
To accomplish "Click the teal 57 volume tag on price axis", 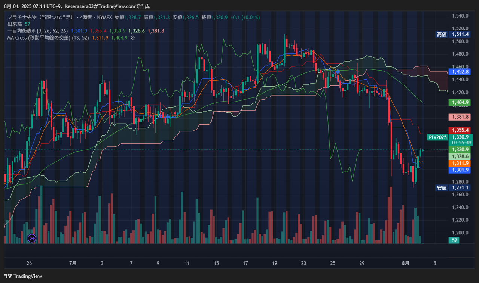I will click(x=454, y=240).
